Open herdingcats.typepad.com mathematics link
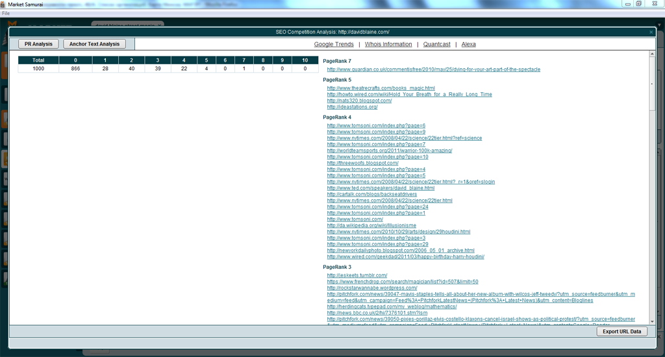 [x=392, y=306]
